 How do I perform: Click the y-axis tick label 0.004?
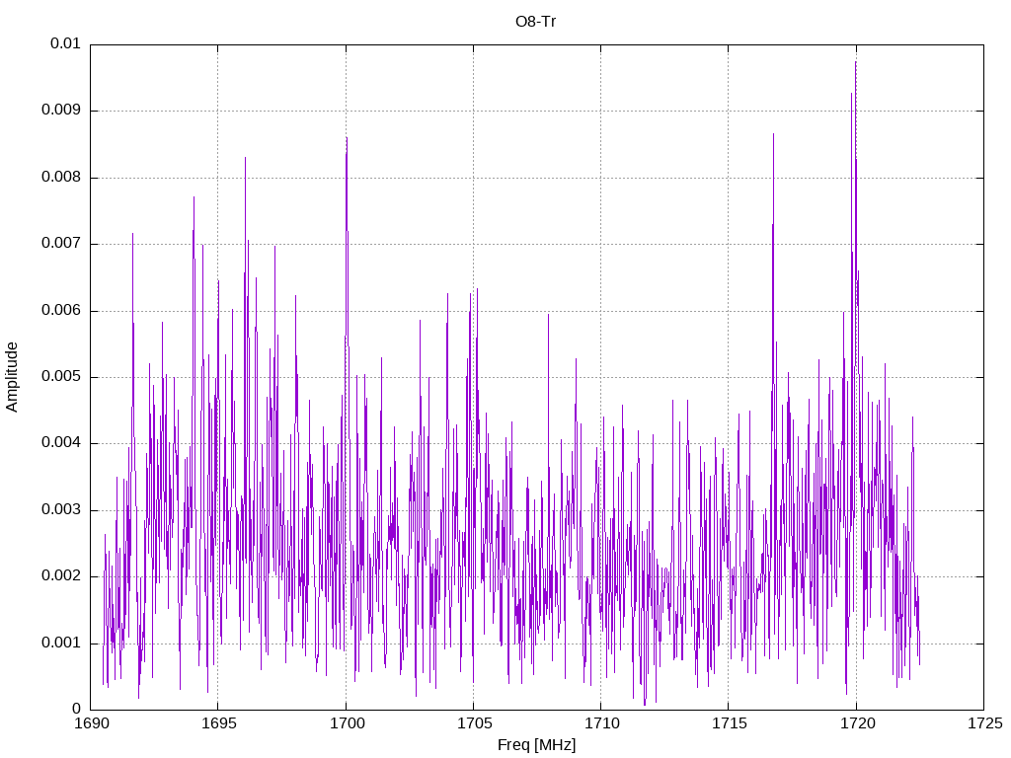pos(61,443)
